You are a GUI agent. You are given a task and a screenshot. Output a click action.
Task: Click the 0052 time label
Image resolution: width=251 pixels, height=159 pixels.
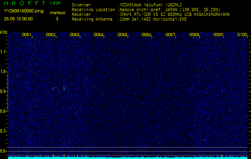[51, 35]
